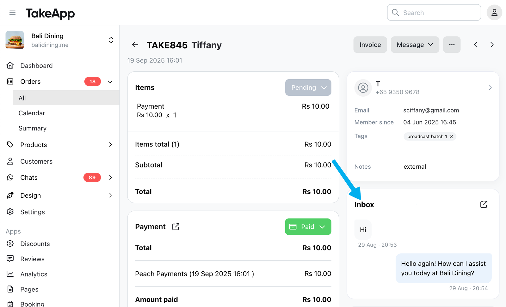Click the user profile avatar icon
506x307 pixels.
click(x=494, y=13)
